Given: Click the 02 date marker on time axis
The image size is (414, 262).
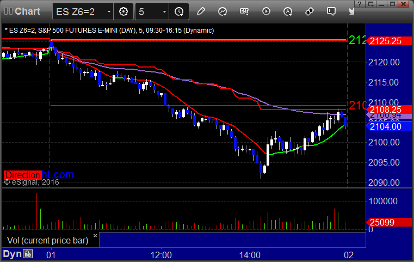Looking at the screenshot, I should pyautogui.click(x=349, y=255).
